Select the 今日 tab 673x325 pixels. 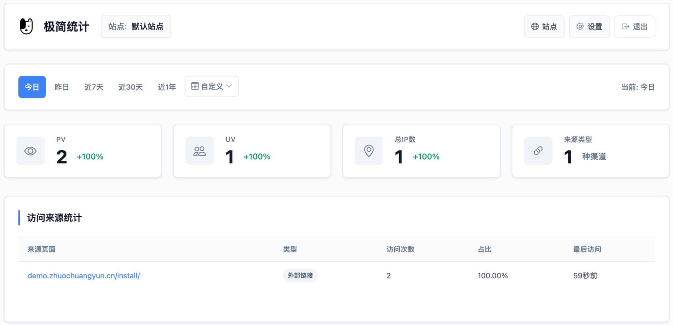point(32,87)
